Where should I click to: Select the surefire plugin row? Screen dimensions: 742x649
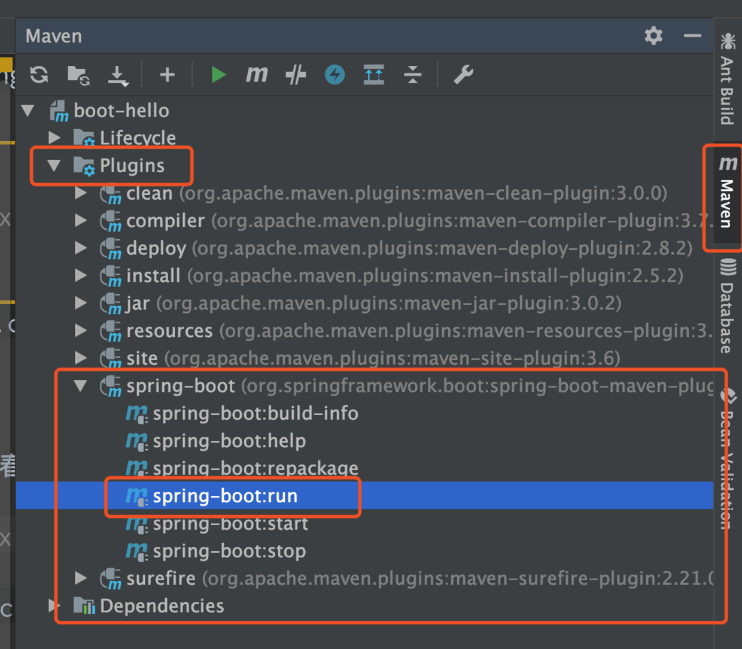pyautogui.click(x=364, y=578)
